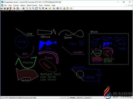Click the page layout icon beside the dropdown arrow

[x=18, y=9]
